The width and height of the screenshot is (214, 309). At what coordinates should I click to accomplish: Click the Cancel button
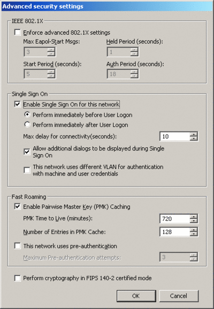[179, 296]
